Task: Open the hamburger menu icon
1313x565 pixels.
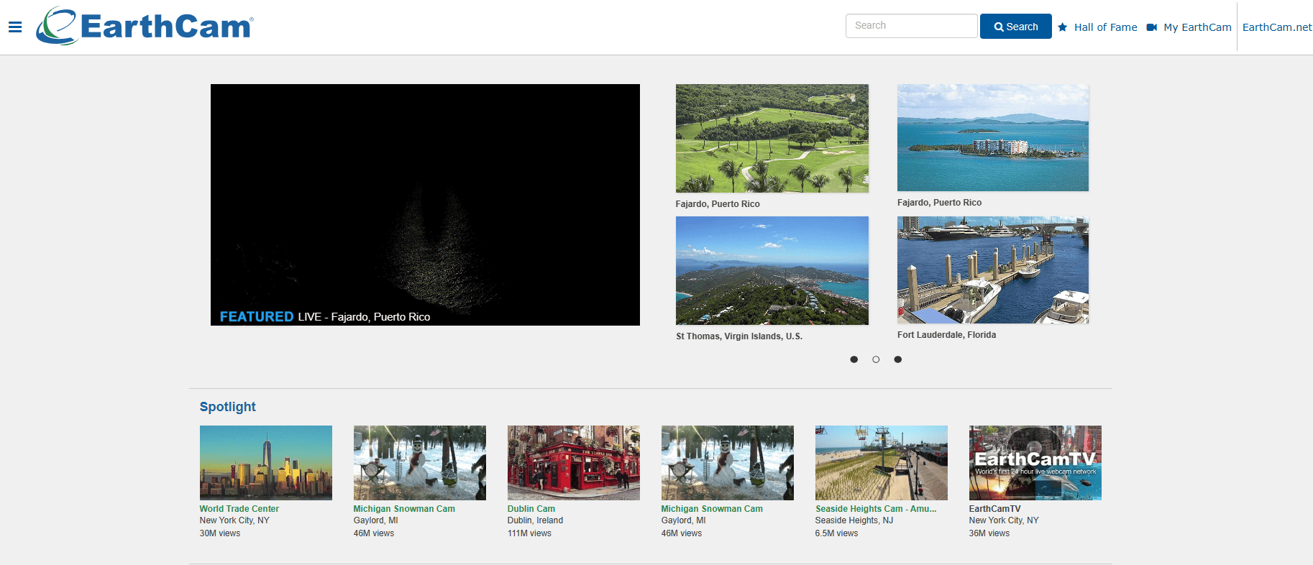Action: click(15, 27)
